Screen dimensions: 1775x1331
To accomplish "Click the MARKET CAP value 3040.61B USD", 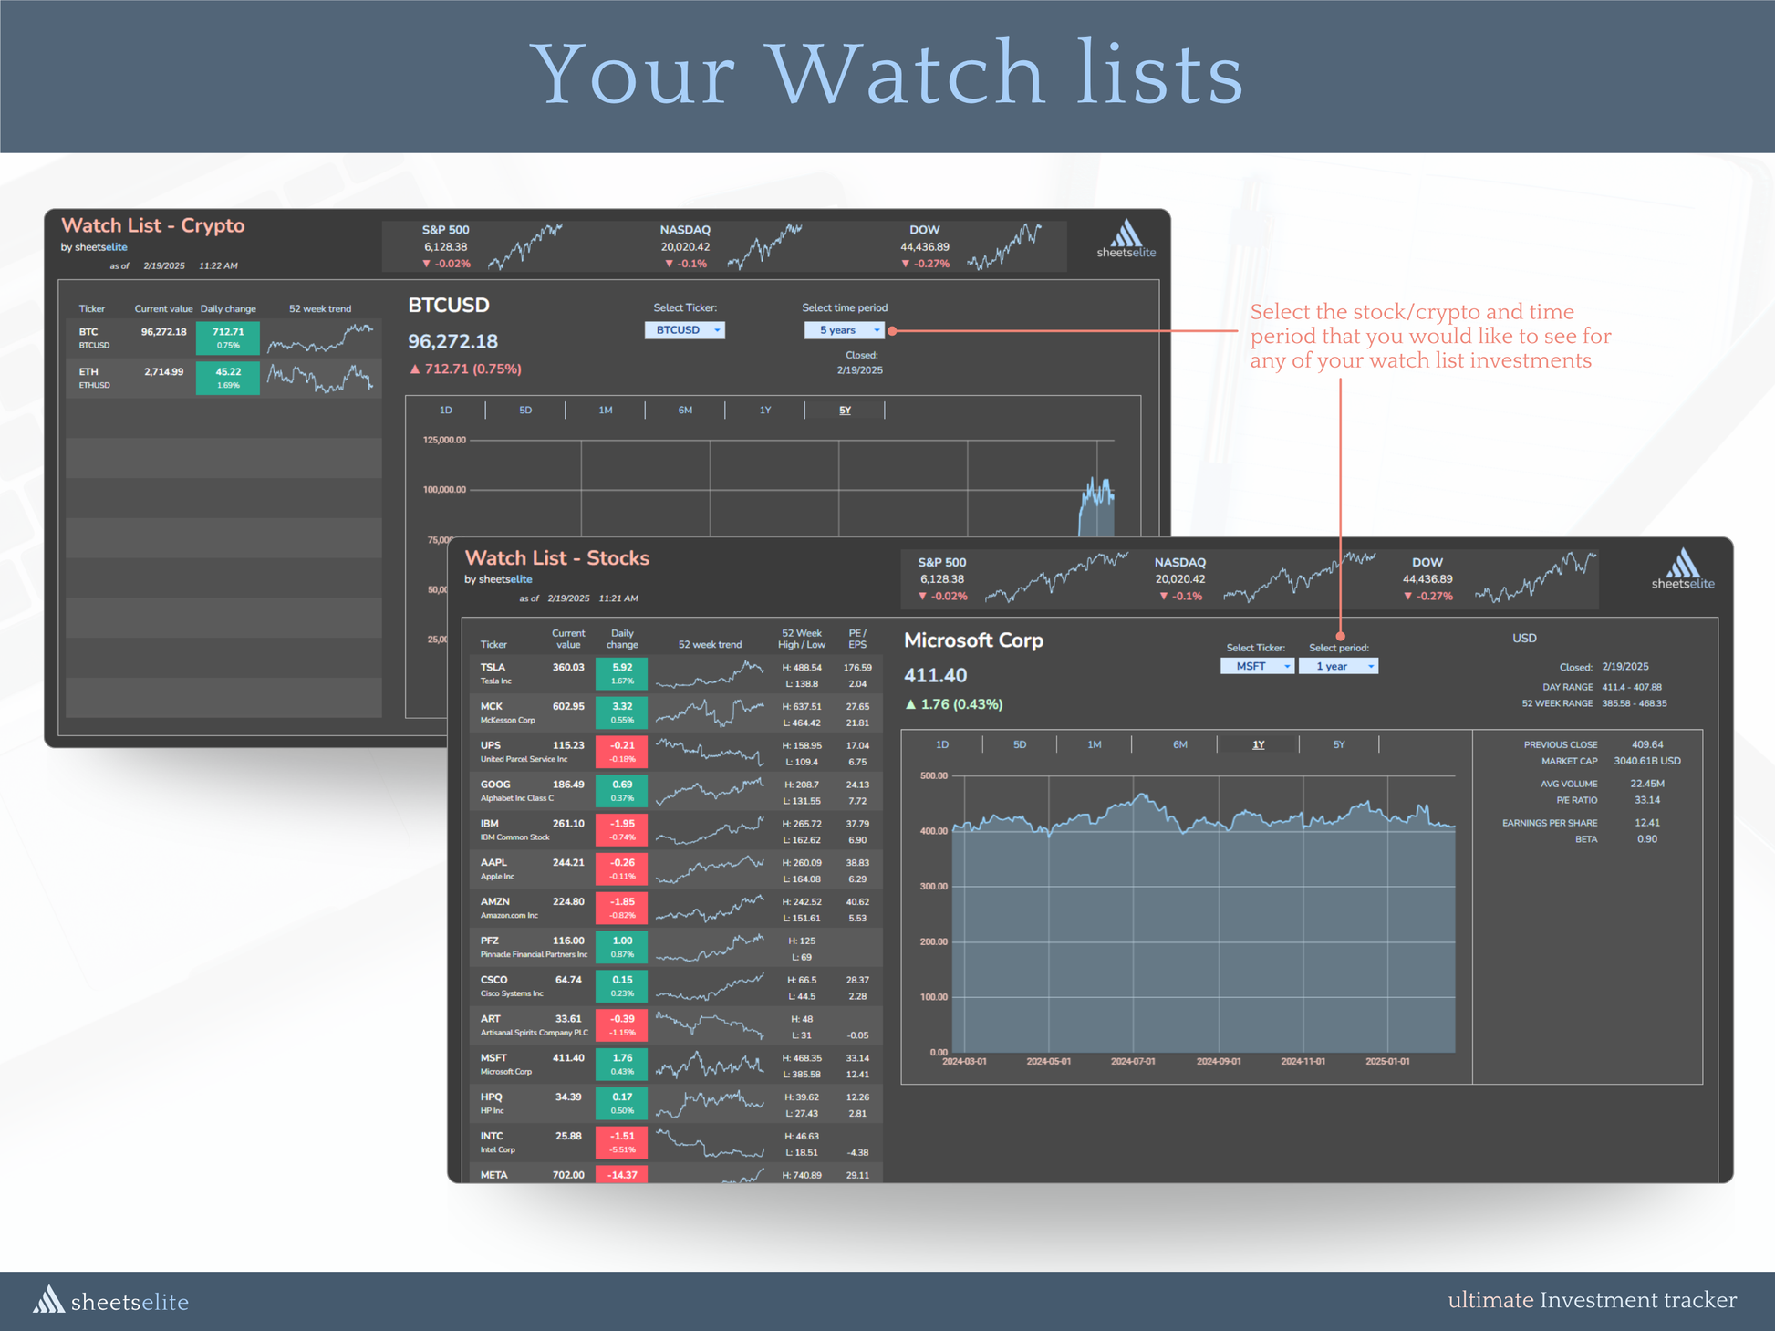I will coord(1646,761).
